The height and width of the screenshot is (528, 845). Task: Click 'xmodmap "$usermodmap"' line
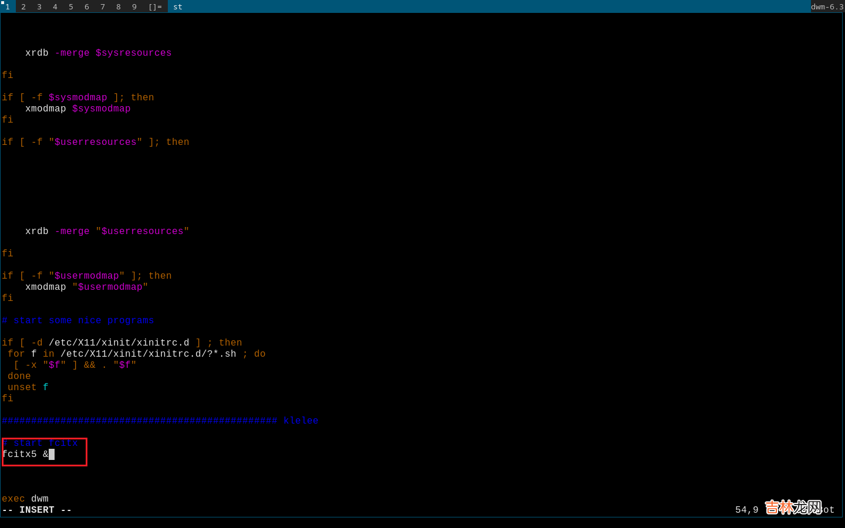click(x=87, y=287)
